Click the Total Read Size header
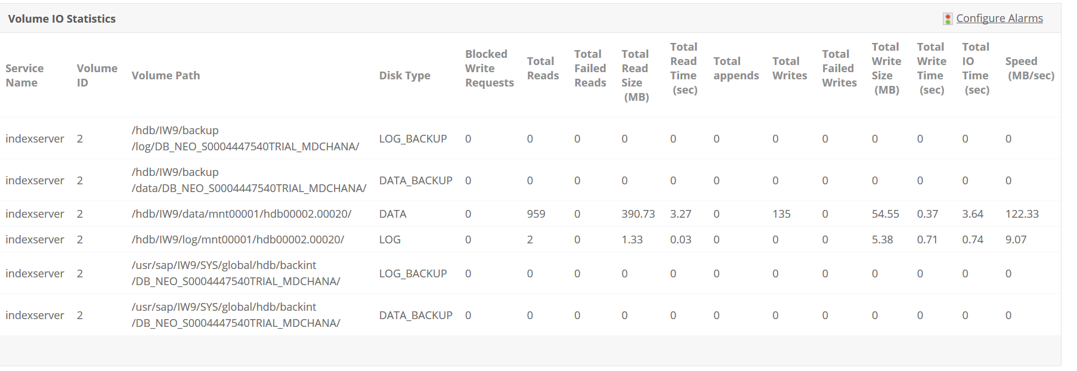This screenshot has height=371, width=1077. pos(635,75)
